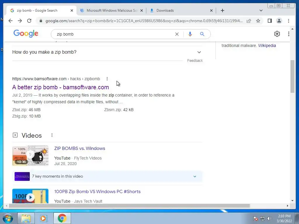Click the Google logo
299x224 pixels.
(x=26, y=34)
